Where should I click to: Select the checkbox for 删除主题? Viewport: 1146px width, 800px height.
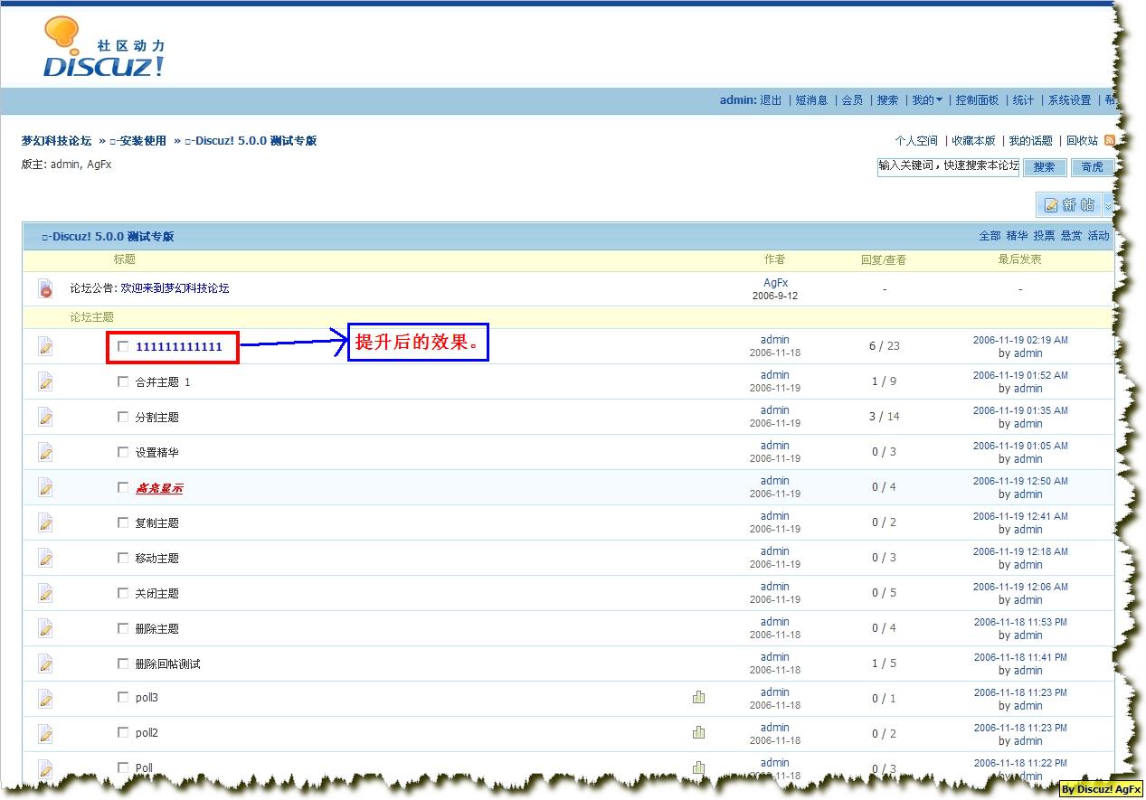click(x=123, y=627)
